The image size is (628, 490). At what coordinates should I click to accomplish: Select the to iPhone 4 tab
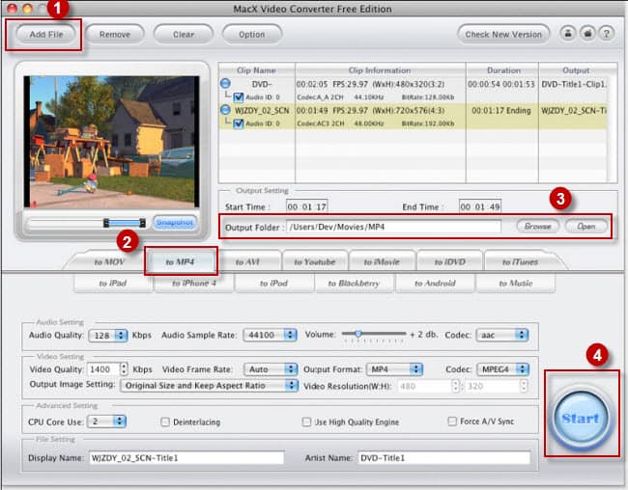coord(194,284)
